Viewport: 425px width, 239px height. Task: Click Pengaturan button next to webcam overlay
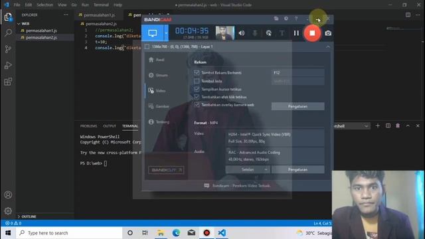[x=297, y=106]
